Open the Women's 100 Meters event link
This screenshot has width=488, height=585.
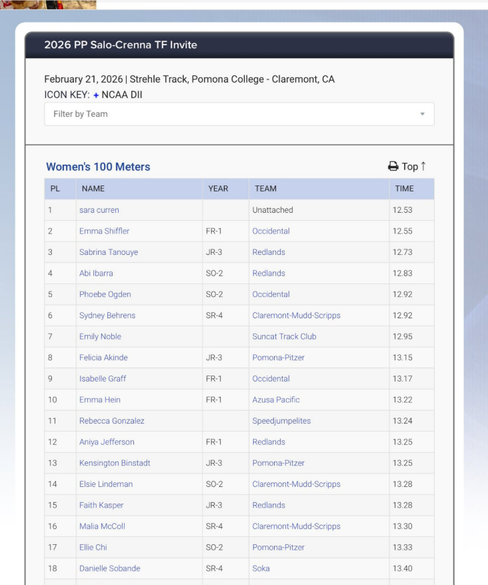point(98,167)
